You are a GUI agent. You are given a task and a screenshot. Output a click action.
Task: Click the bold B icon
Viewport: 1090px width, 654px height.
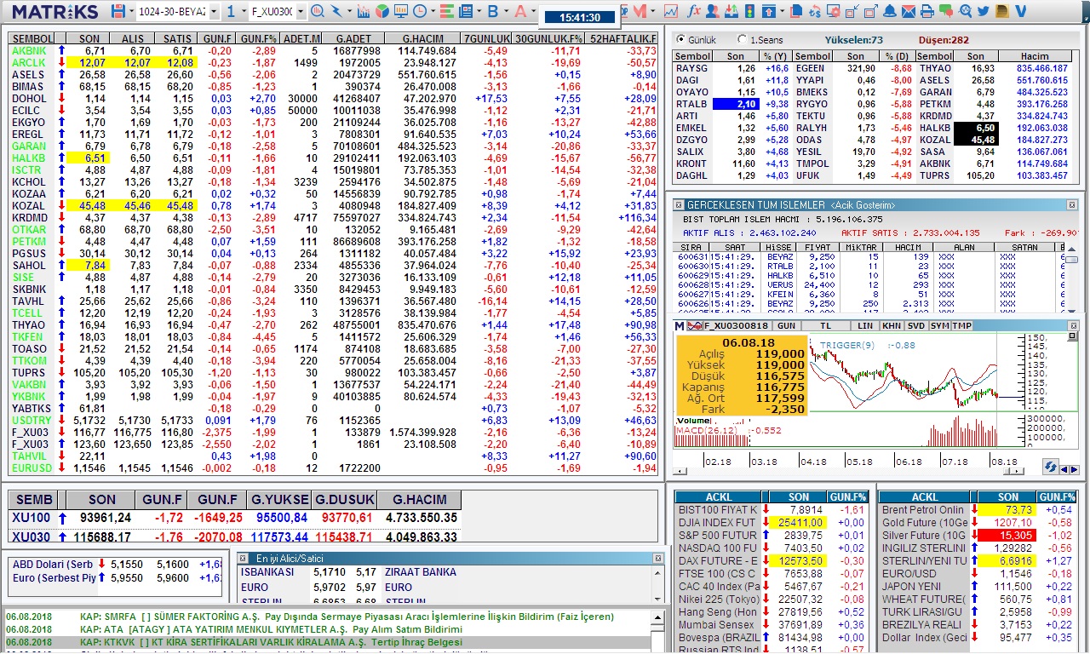point(492,11)
